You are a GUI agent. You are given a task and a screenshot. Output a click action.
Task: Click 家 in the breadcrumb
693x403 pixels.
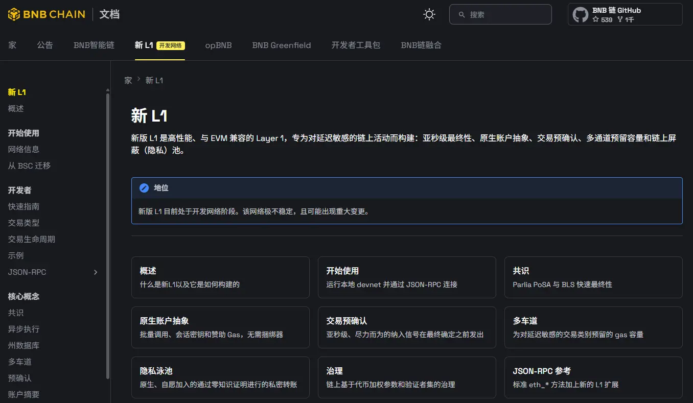coord(128,80)
